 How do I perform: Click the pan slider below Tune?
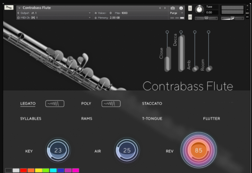click(206, 18)
